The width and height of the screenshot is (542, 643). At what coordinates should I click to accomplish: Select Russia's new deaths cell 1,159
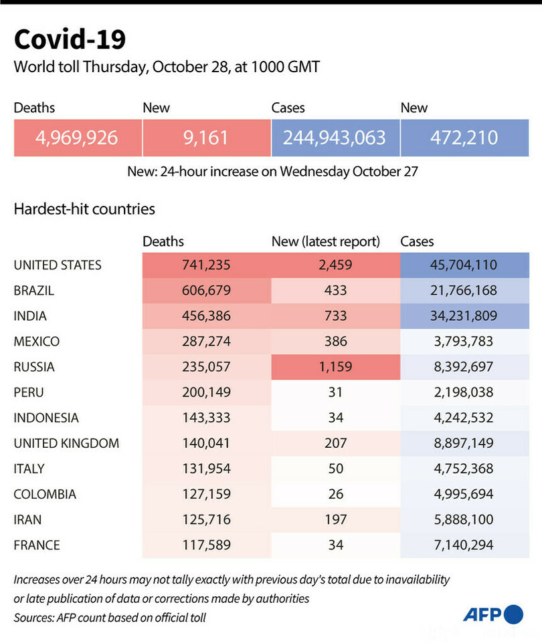335,367
